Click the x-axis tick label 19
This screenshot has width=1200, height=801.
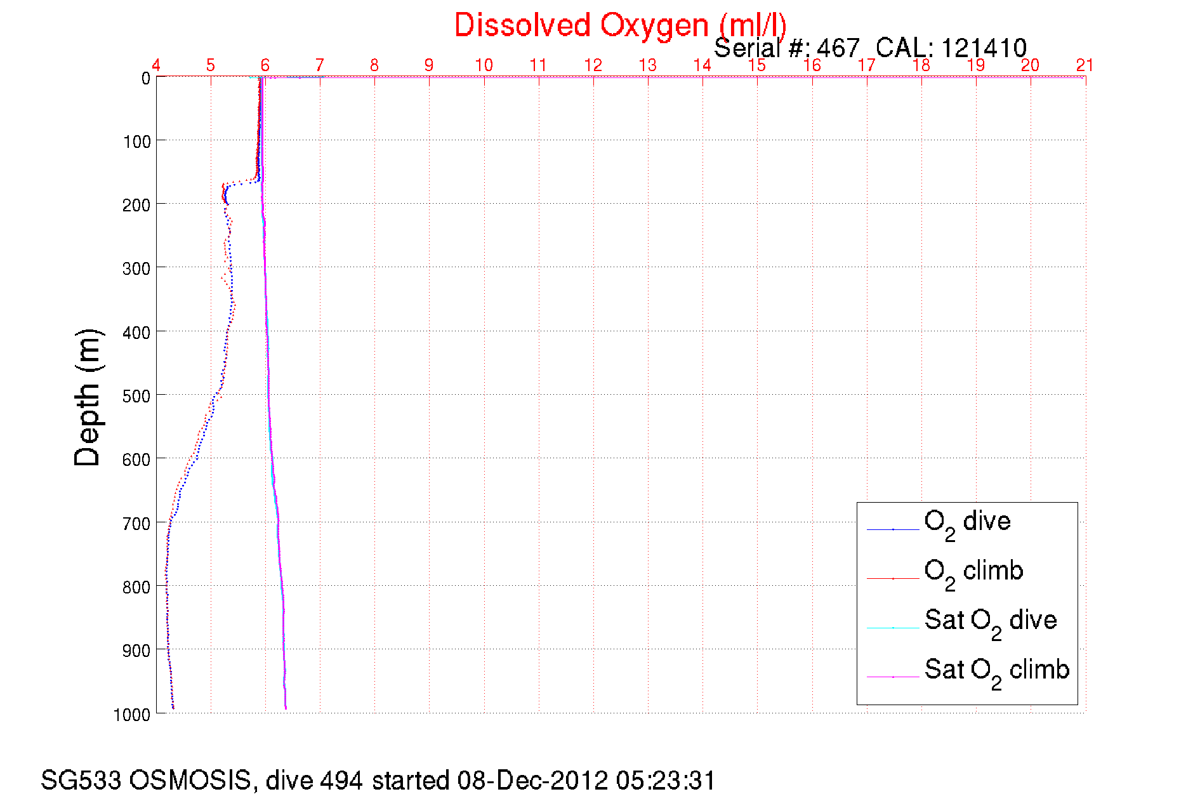[976, 65]
